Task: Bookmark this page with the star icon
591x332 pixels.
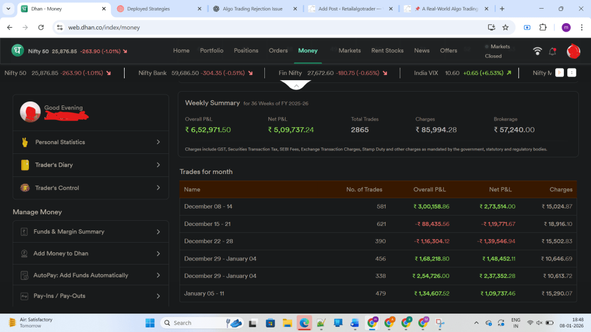Action: [x=506, y=27]
